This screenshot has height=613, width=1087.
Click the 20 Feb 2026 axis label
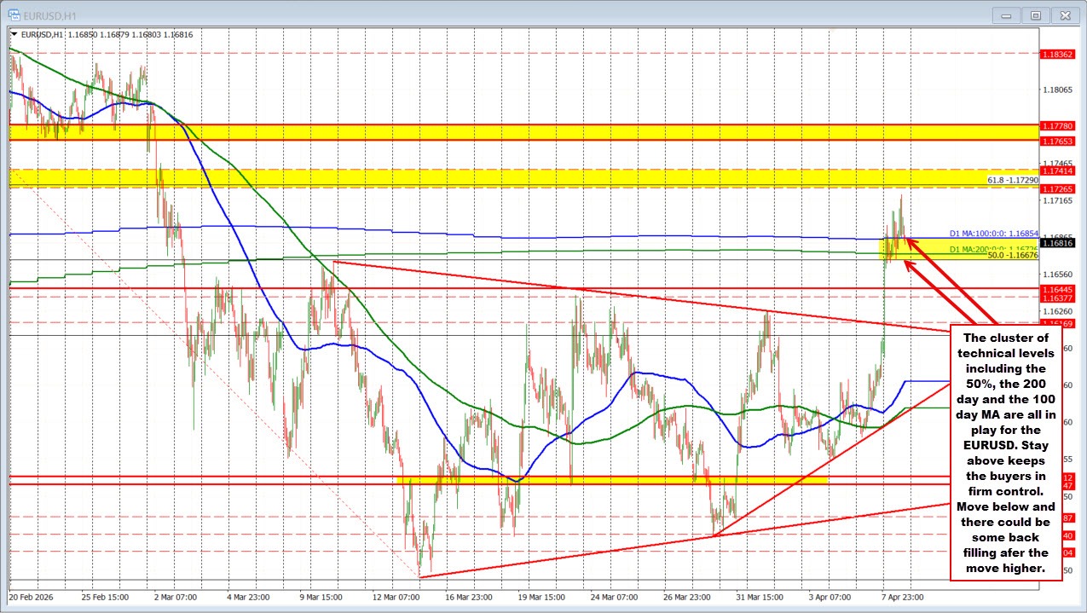(32, 598)
